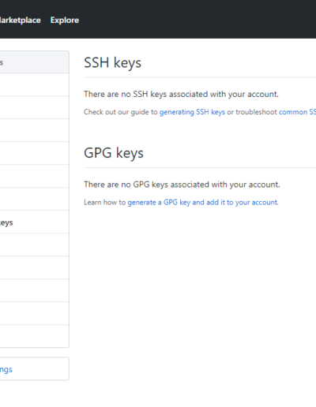The width and height of the screenshot is (316, 407).
Task: Open Explore in the top navigation
Action: (65, 21)
